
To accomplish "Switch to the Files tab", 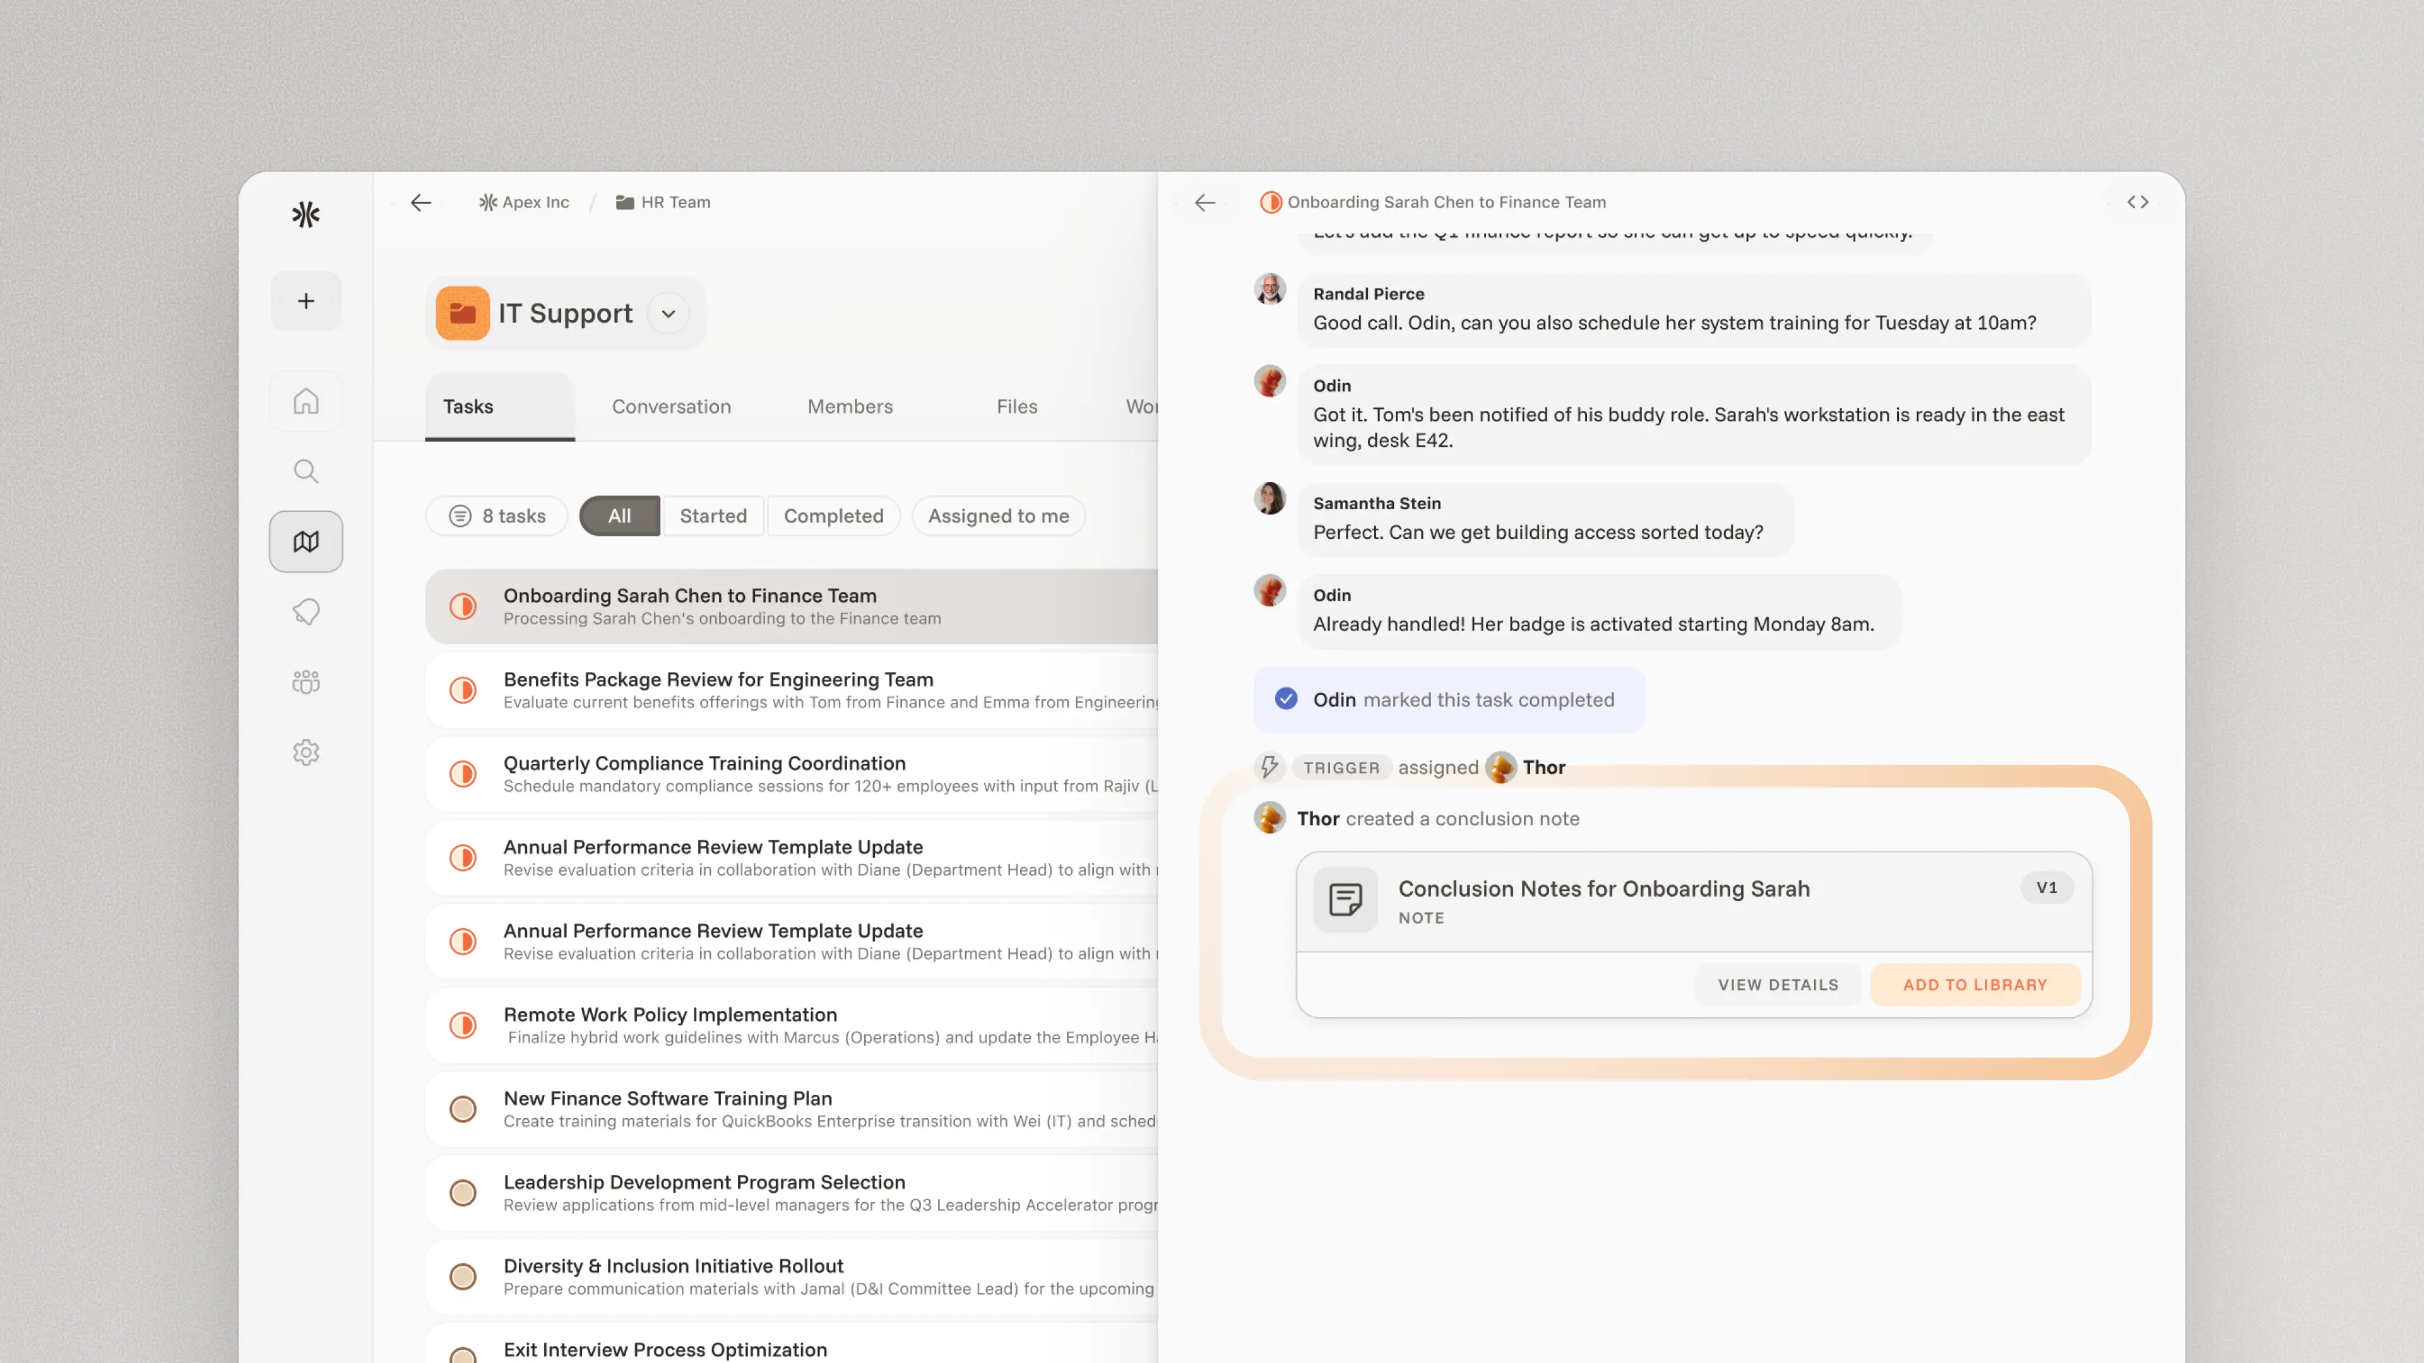I will coord(1017,406).
